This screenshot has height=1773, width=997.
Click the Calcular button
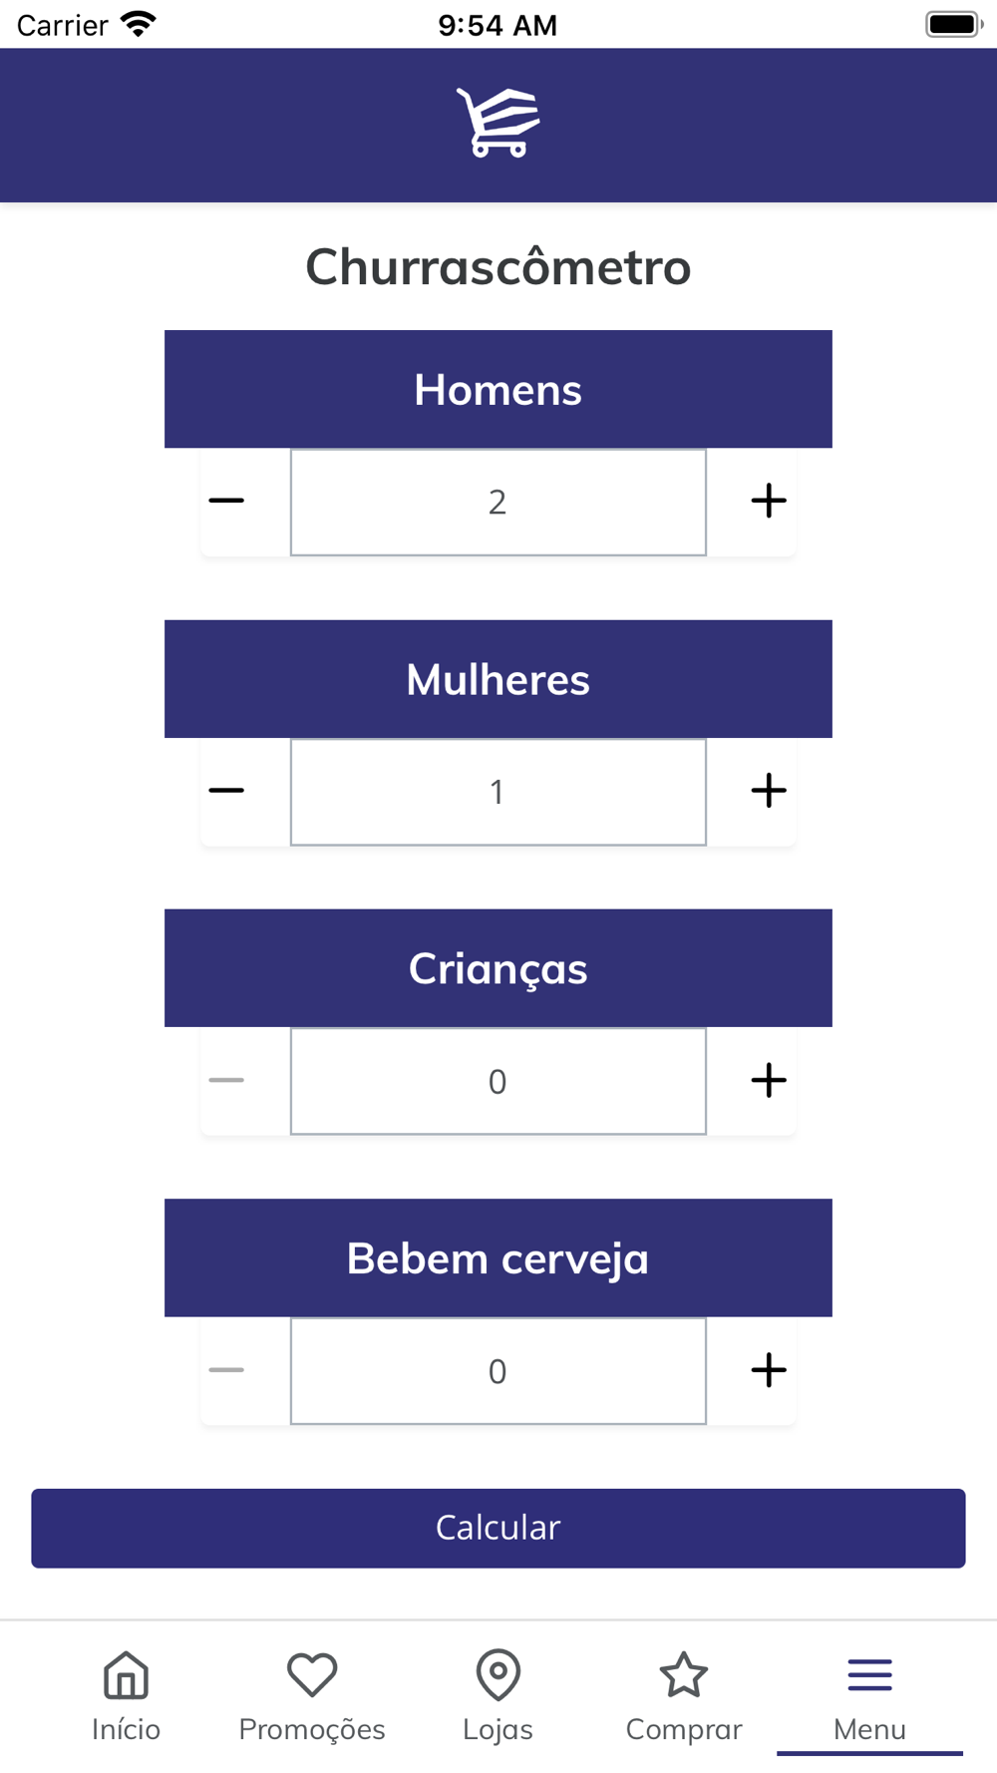[x=498, y=1528]
